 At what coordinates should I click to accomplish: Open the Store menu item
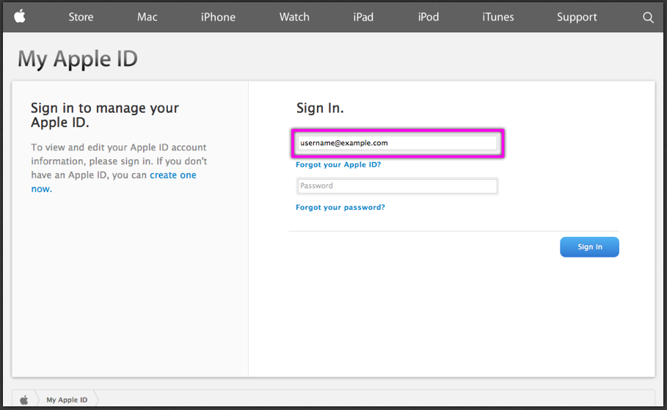(x=81, y=17)
